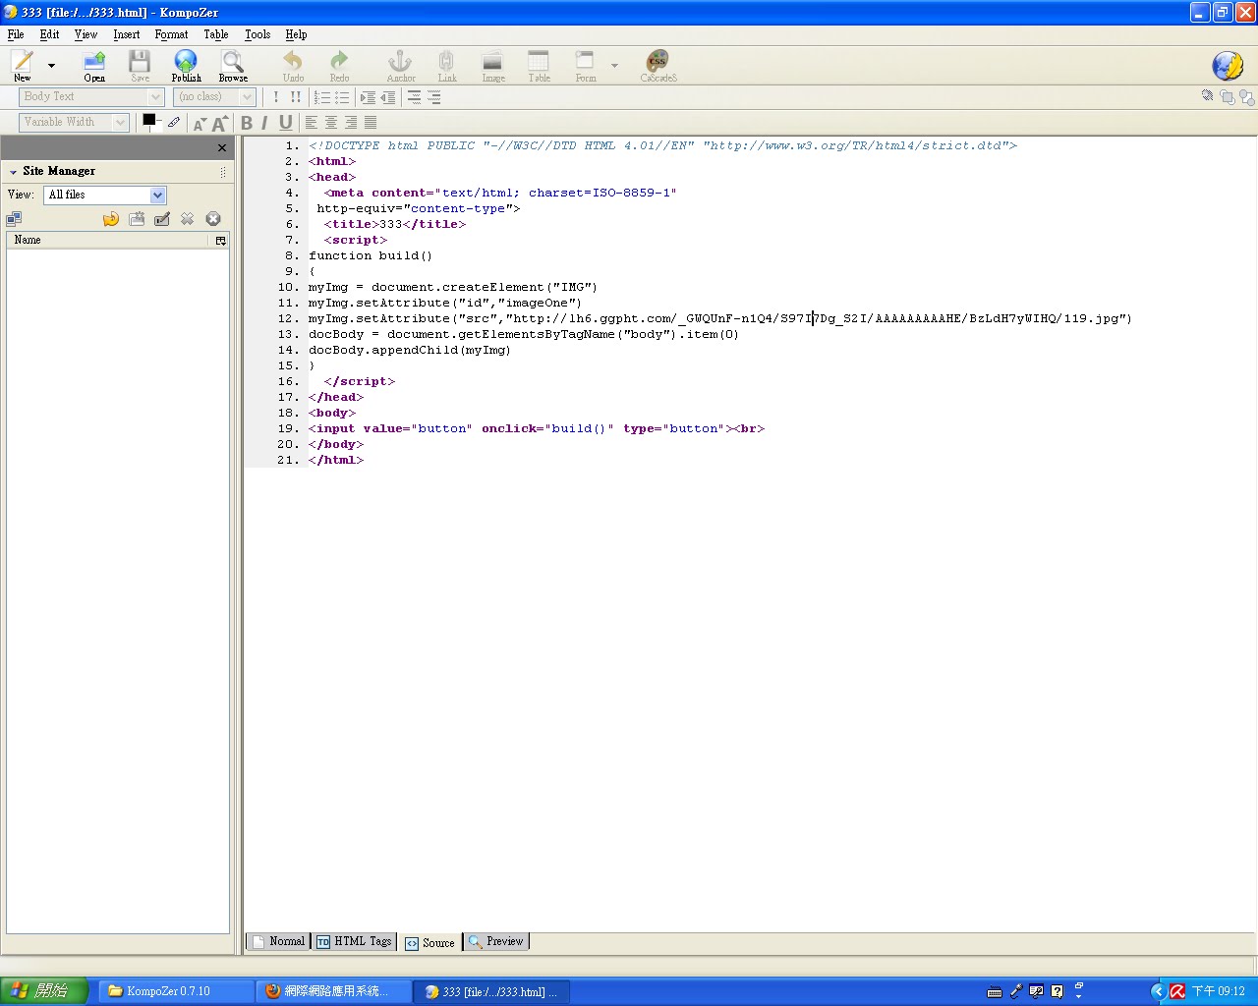Open the Table menu

coord(216,34)
